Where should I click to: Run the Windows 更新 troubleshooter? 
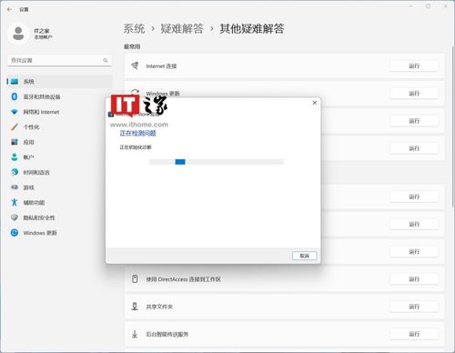pos(414,94)
